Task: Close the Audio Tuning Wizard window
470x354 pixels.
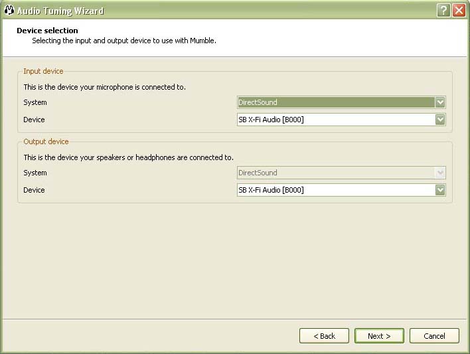Action: [459, 11]
